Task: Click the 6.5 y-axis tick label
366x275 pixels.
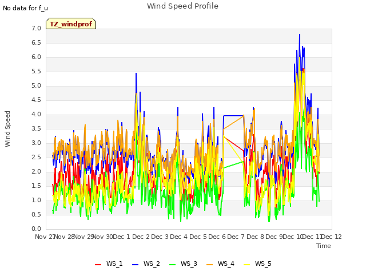Action: (36, 42)
